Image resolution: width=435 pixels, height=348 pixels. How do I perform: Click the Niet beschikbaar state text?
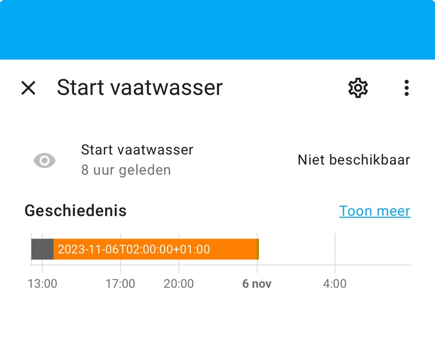pos(353,160)
